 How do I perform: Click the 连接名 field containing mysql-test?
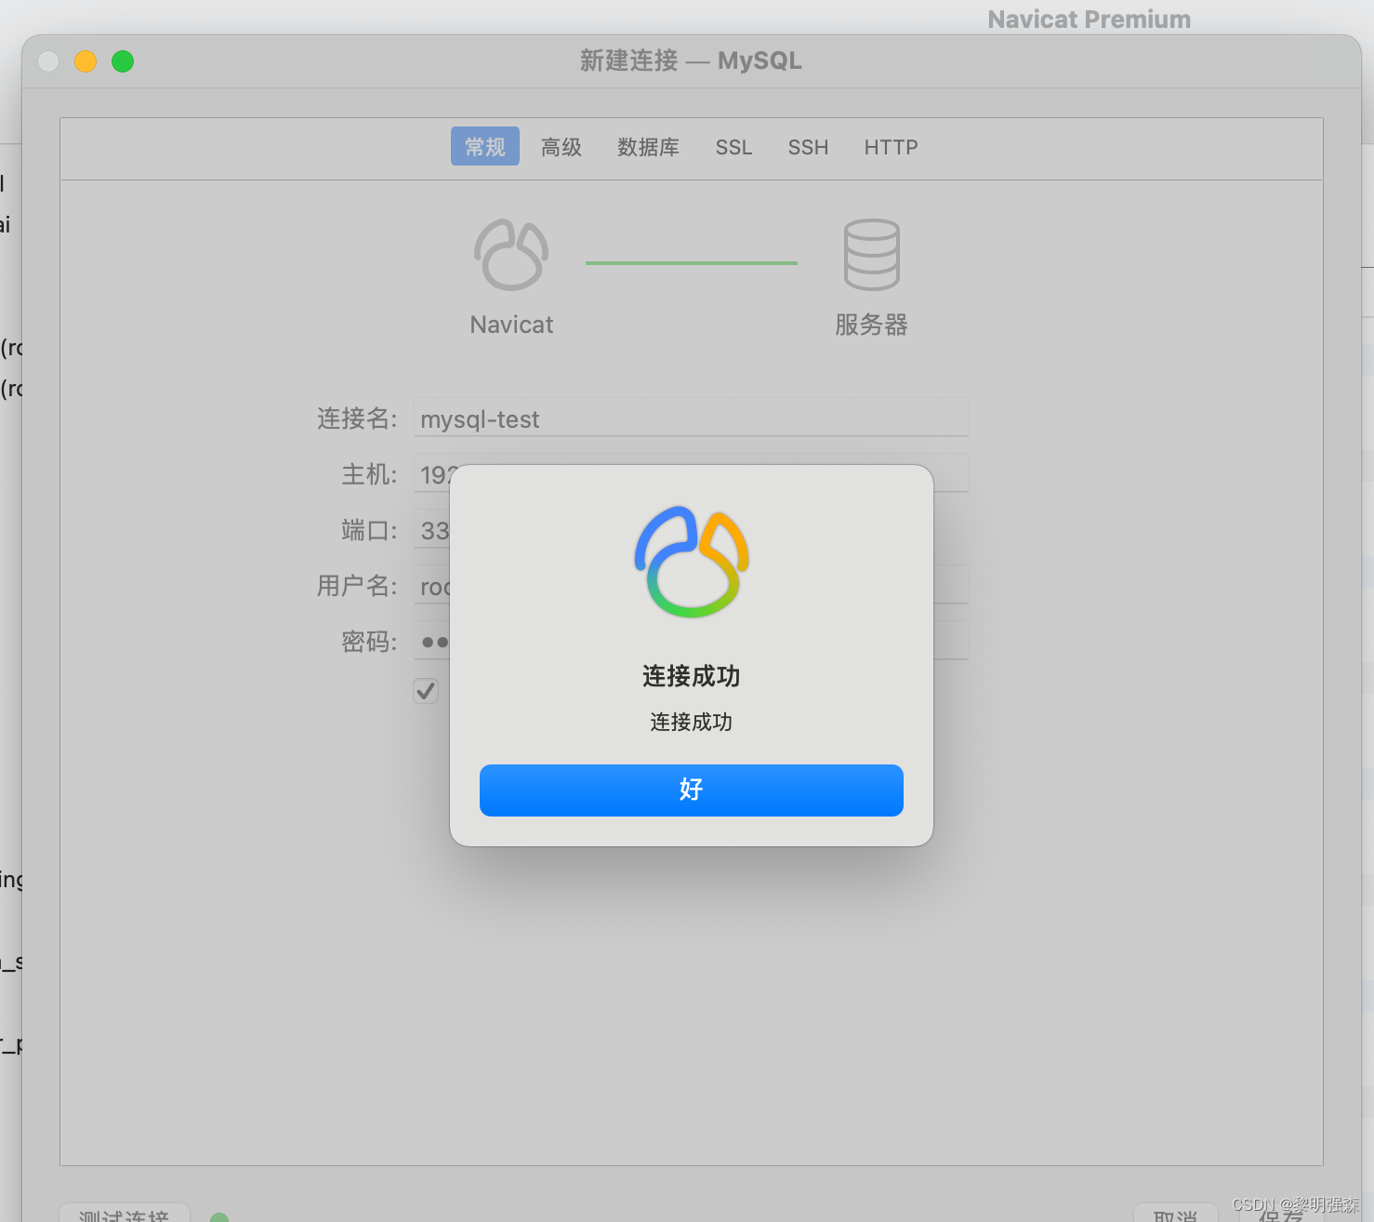pyautogui.click(x=691, y=418)
